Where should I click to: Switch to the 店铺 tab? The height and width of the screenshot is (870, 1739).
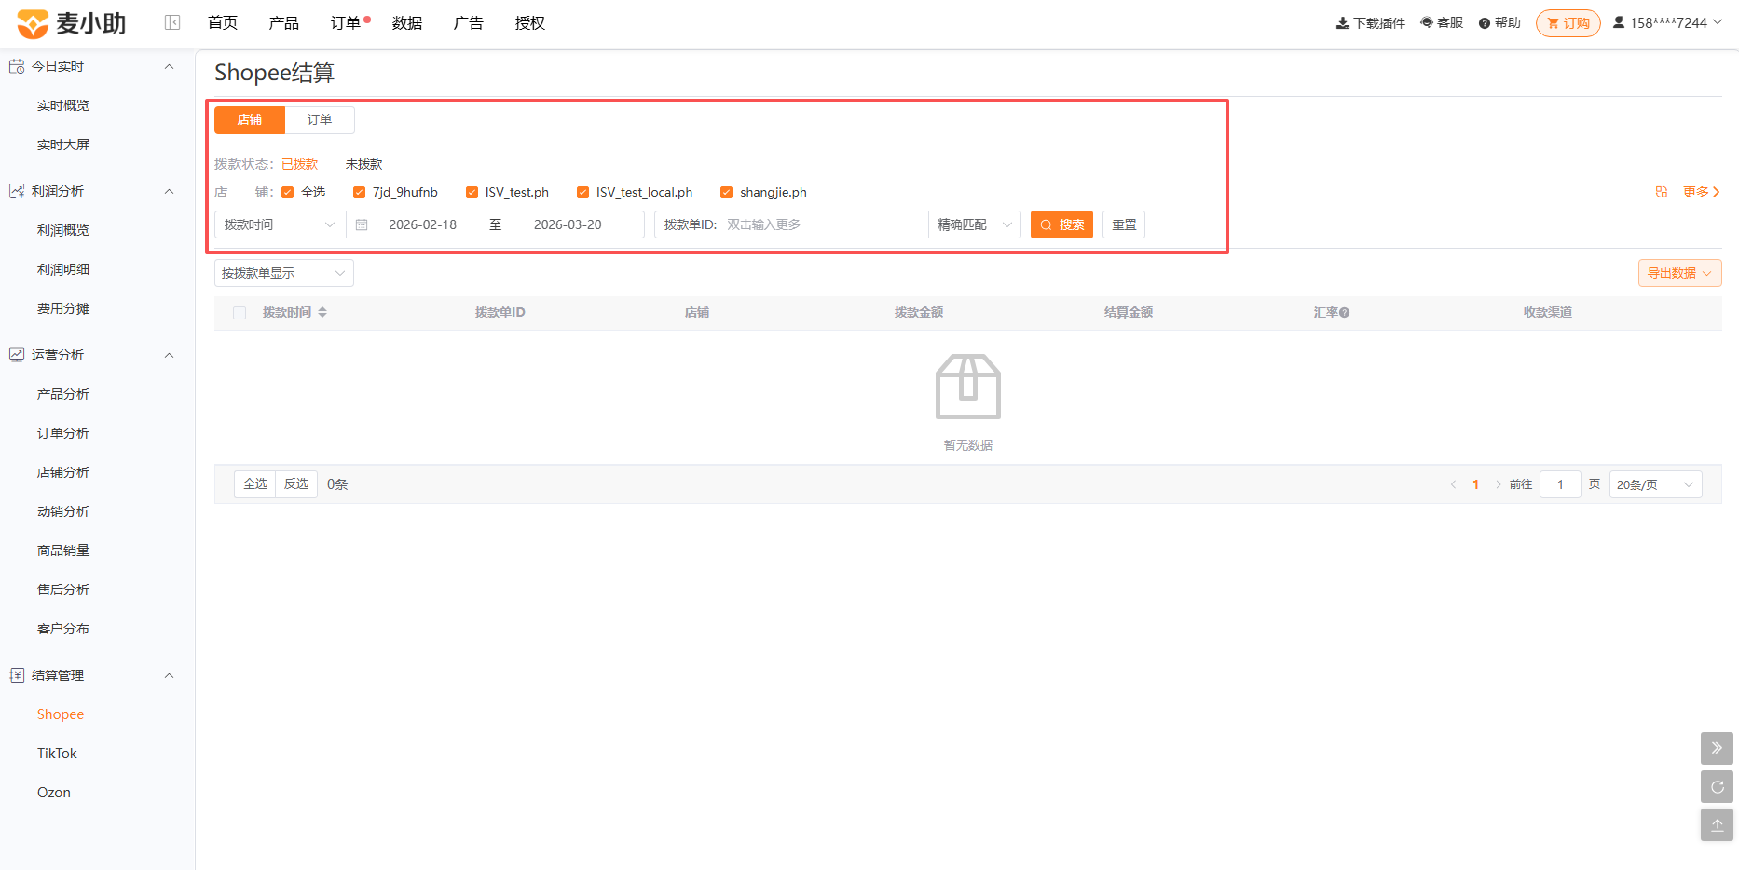point(250,119)
